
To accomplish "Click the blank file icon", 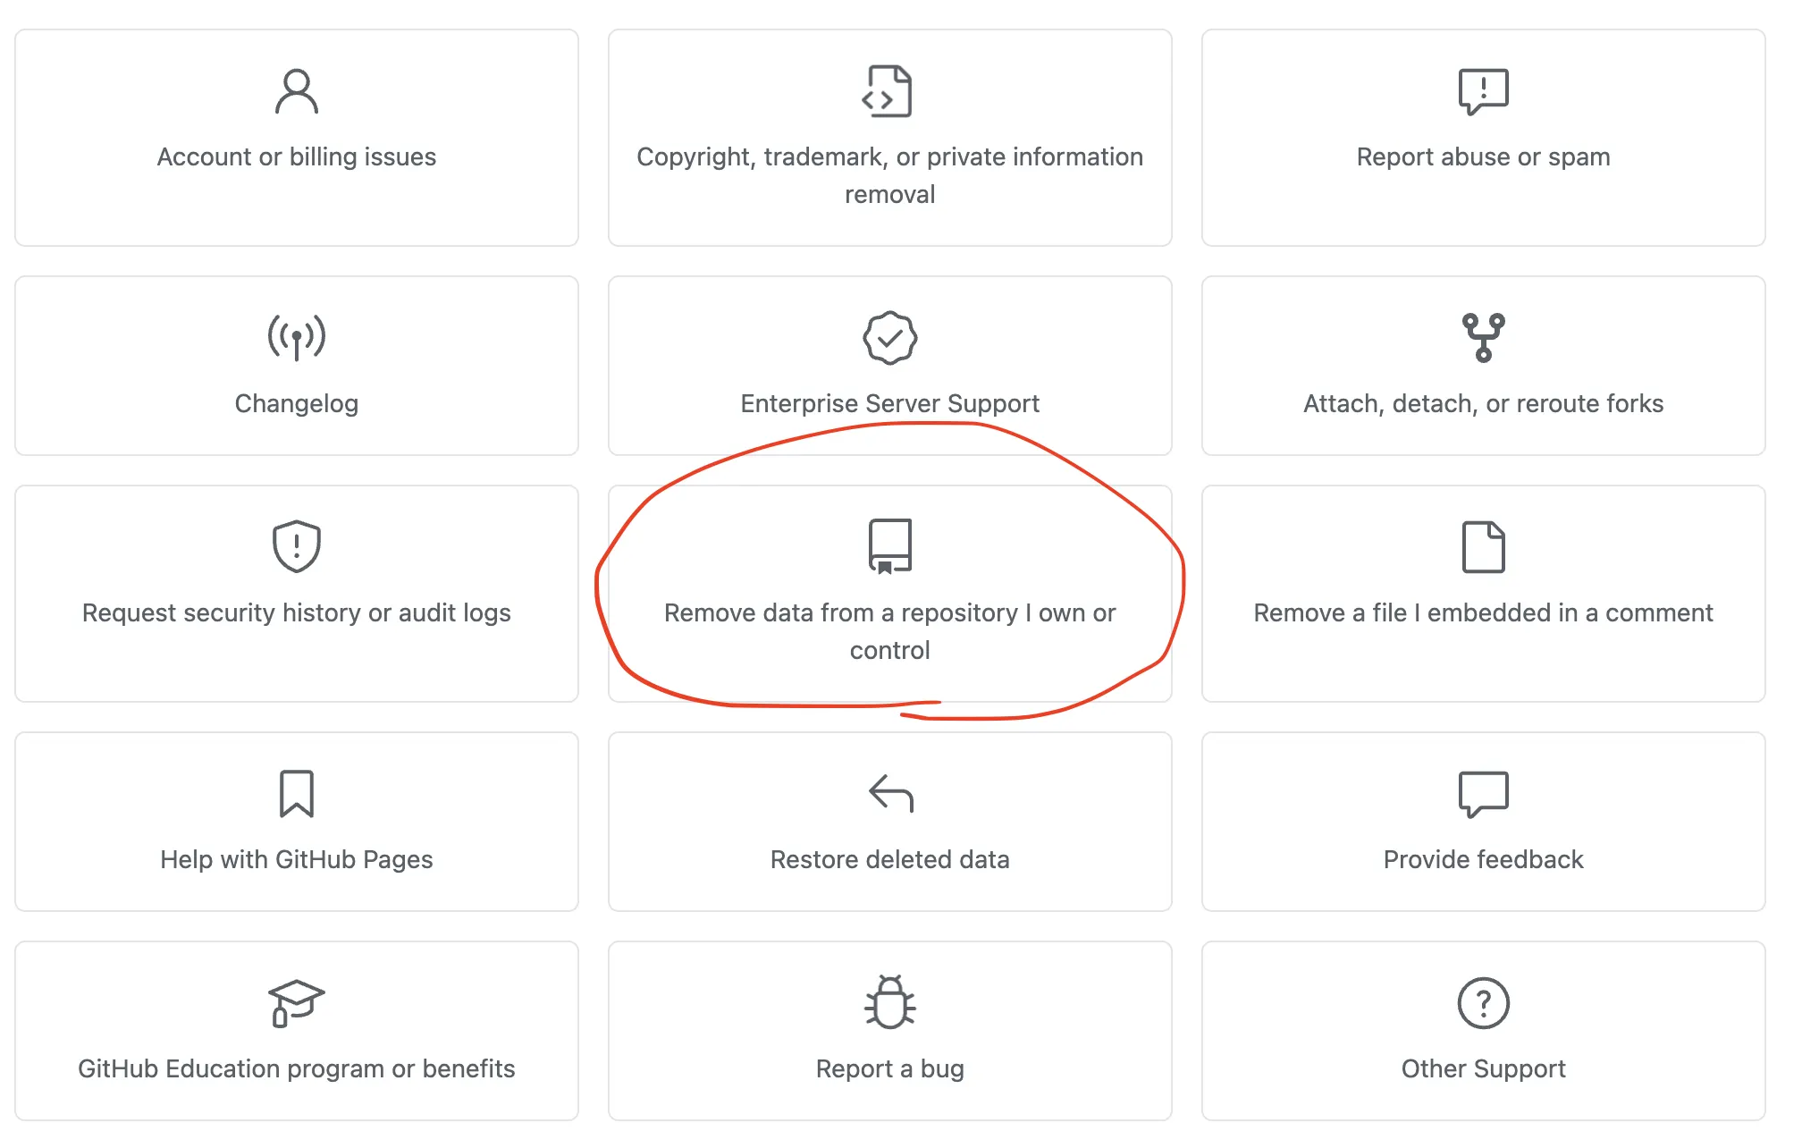I will click(1483, 546).
